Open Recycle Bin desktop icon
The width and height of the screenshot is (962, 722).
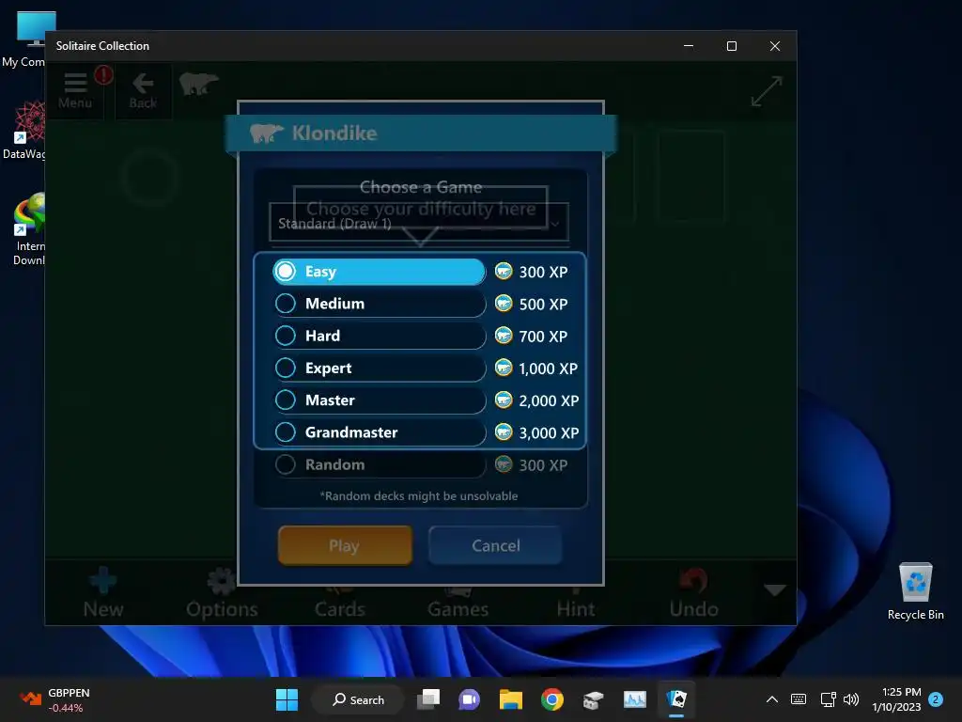(915, 592)
